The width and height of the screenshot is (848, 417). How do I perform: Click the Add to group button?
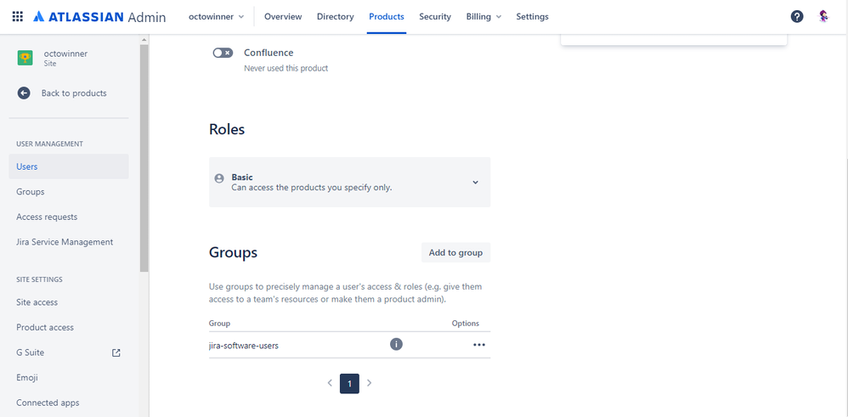[455, 252]
